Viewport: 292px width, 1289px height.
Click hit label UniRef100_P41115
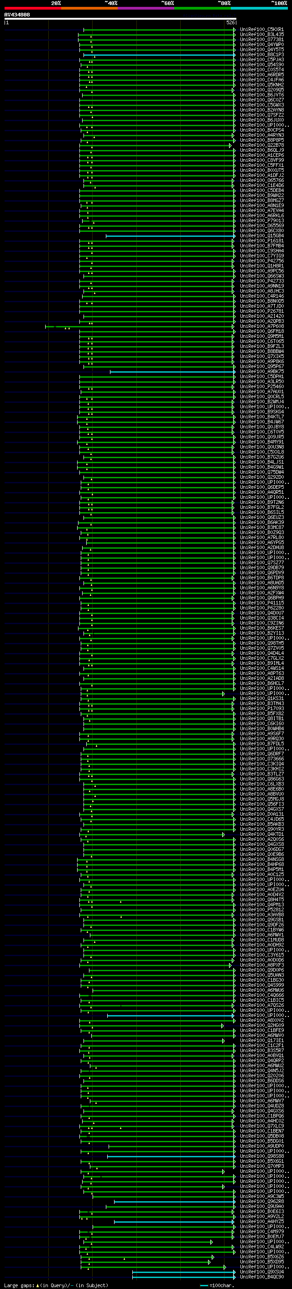coord(262,603)
